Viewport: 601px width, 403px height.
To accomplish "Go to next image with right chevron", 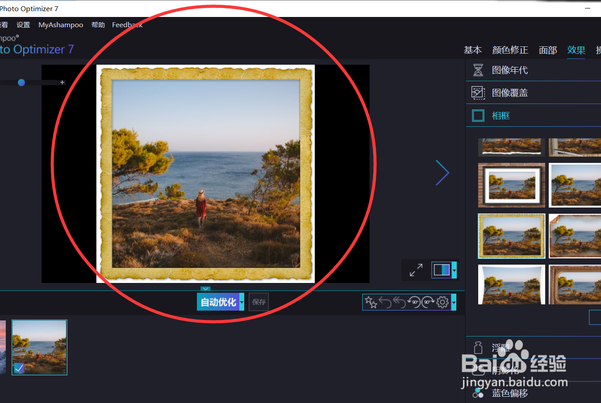I will pyautogui.click(x=442, y=173).
